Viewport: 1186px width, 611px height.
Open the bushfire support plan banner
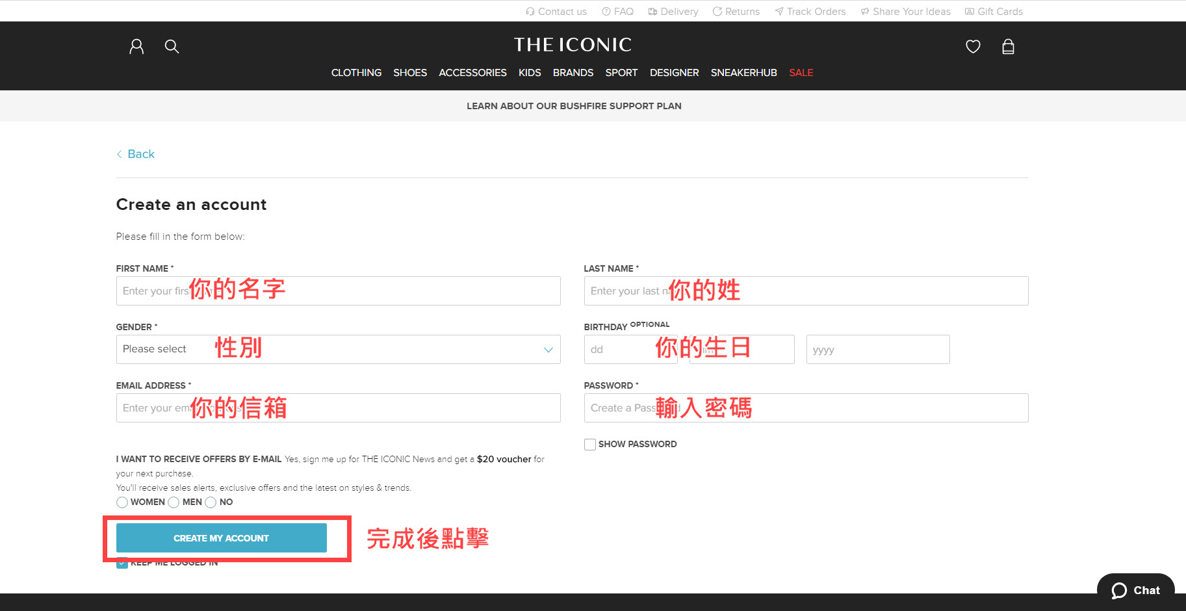pyautogui.click(x=574, y=106)
